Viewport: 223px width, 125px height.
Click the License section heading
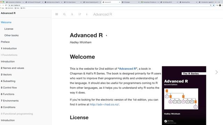[x=79, y=117]
